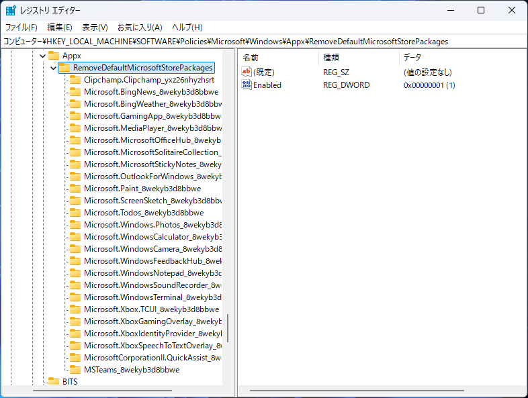
Task: Open the ファイル(F) menu
Action: 21,28
